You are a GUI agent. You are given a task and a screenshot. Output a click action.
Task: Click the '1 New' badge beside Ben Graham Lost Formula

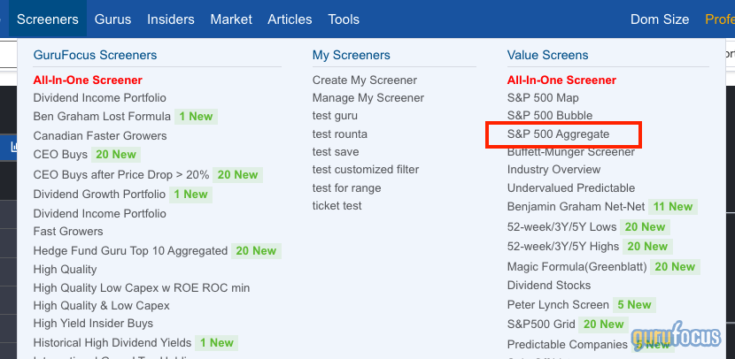point(195,117)
